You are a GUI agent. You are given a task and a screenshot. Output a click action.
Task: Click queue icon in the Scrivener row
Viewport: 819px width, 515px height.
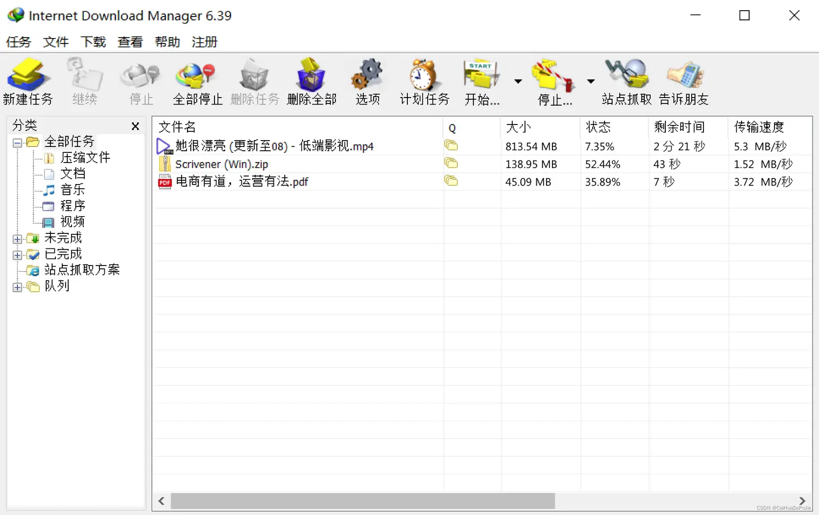tap(451, 163)
